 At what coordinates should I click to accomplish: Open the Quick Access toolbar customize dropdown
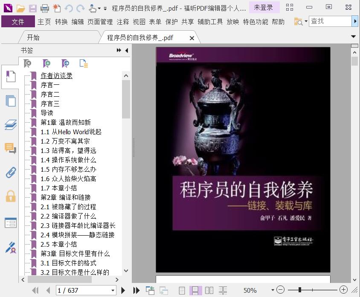click(x=105, y=9)
